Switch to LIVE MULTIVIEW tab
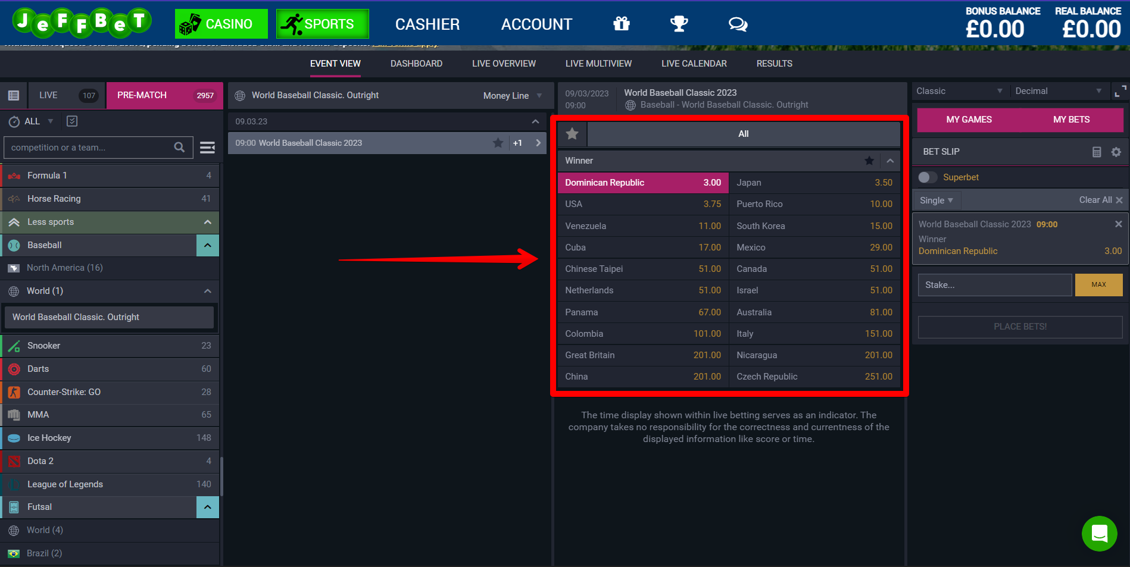 (598, 64)
